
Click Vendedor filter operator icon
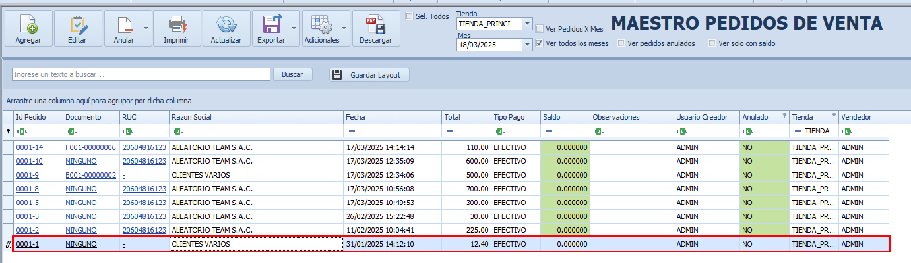pos(846,131)
